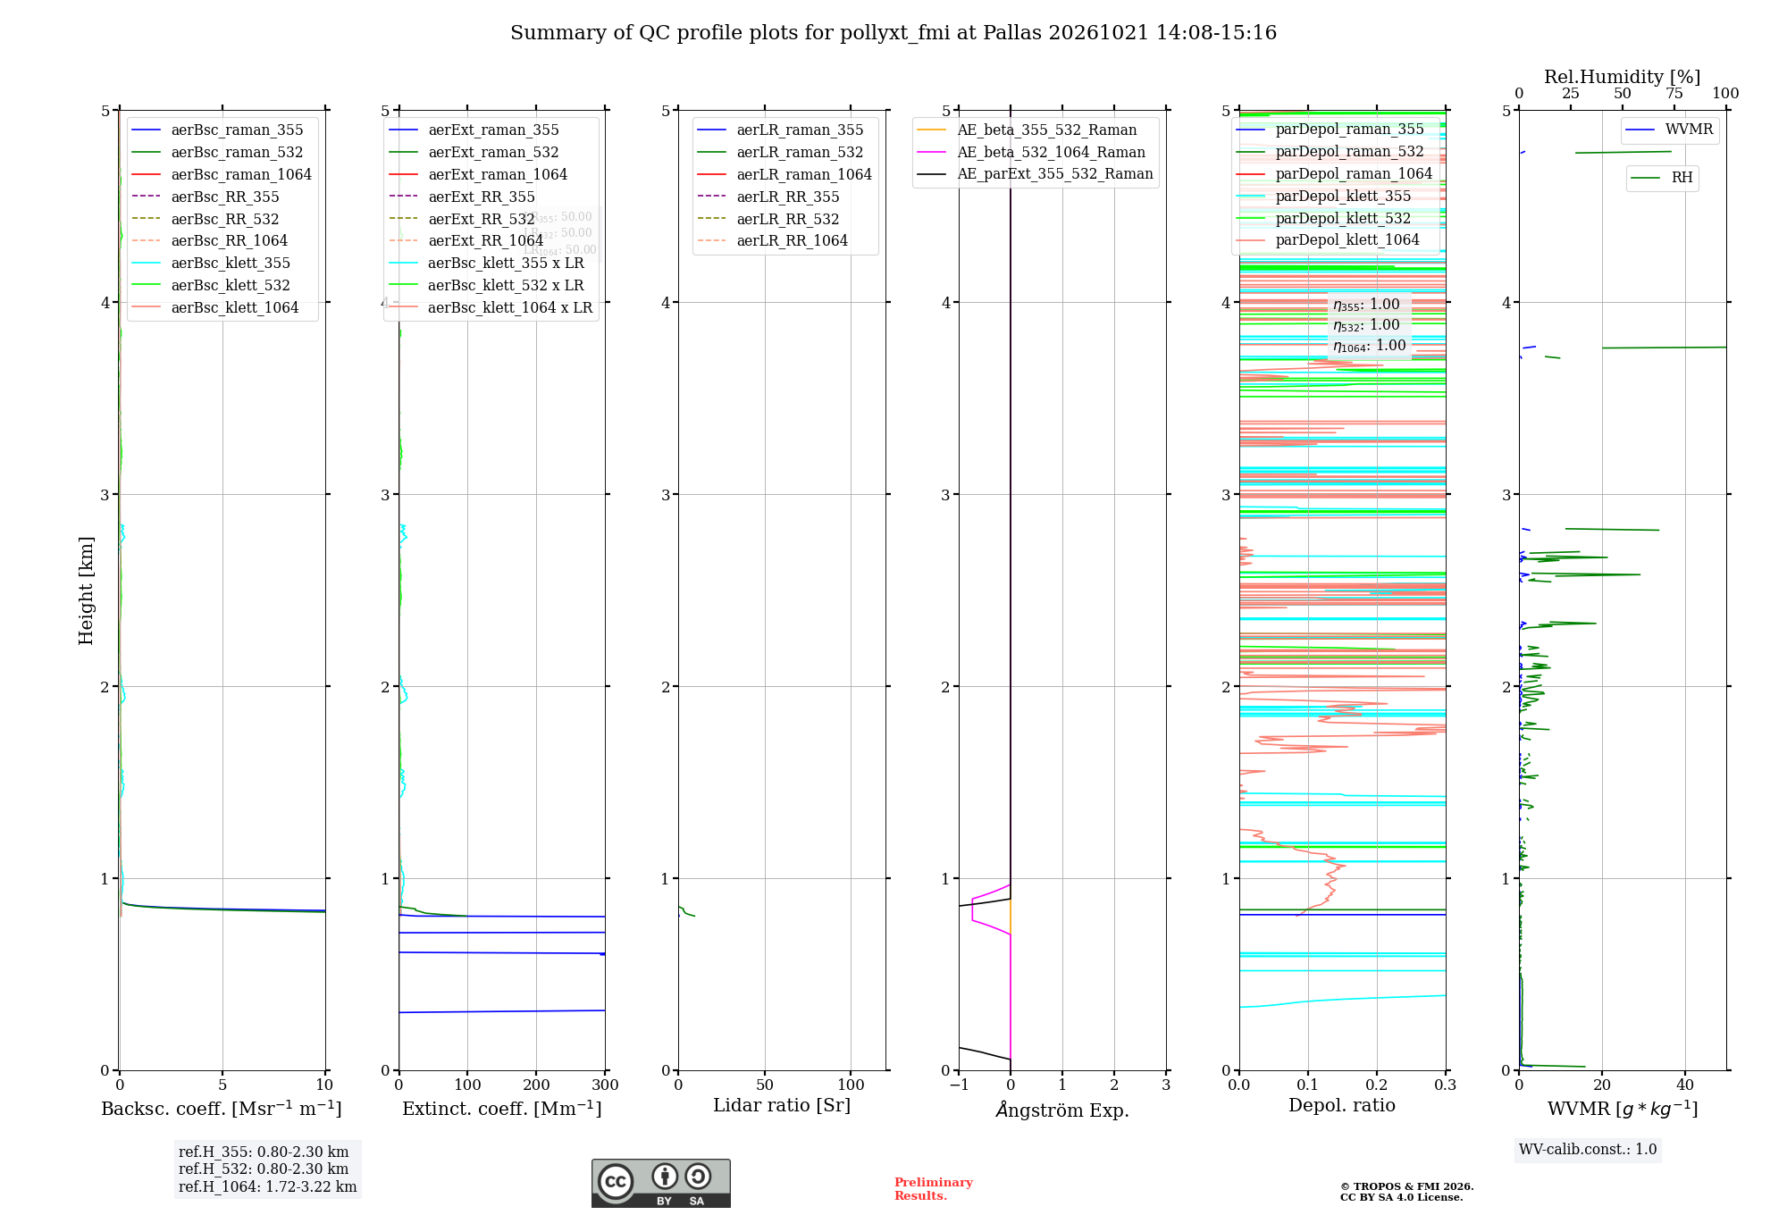Image resolution: width=1787 pixels, height=1215 pixels.
Task: Click the parDepol_raman_355 legend entry
Action: coord(1330,130)
